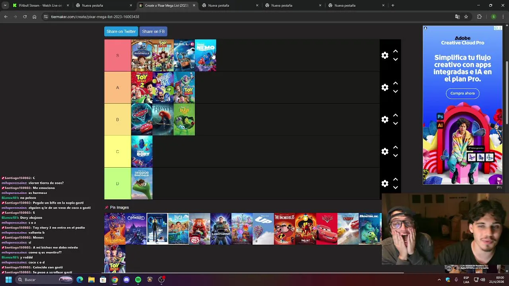This screenshot has width=509, height=286.
Task: Select The Good Dinosaur poster in D tier
Action: pos(142,184)
